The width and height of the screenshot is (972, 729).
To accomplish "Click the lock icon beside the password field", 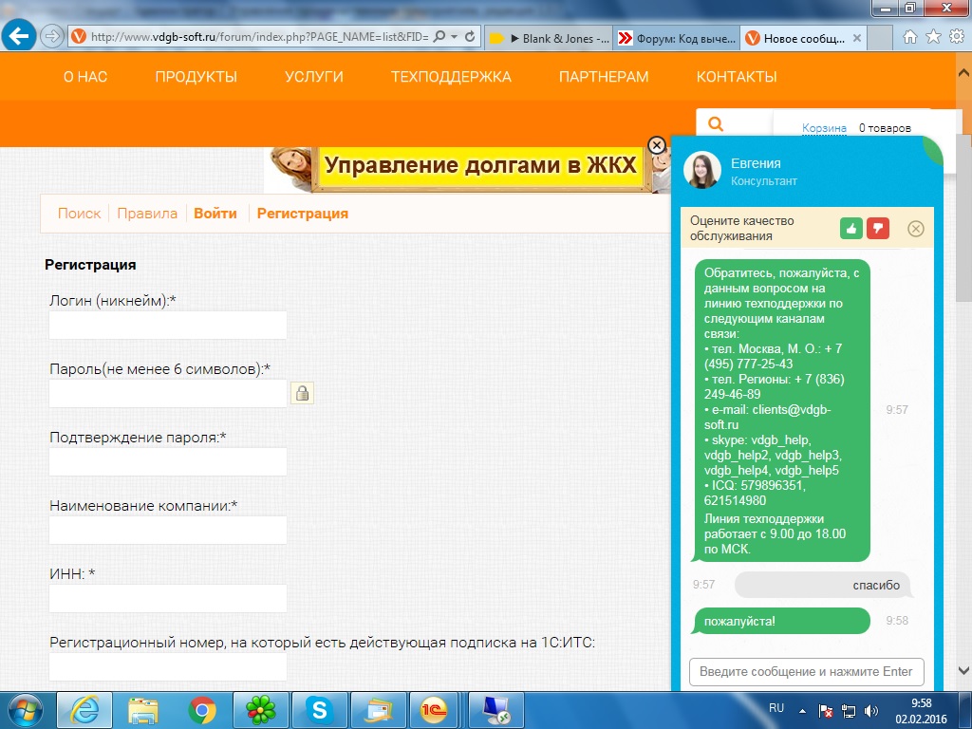I will [x=303, y=393].
